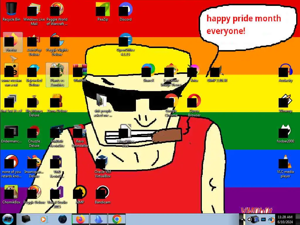Open LibreOffice 24.2 desktop icon

125,136
